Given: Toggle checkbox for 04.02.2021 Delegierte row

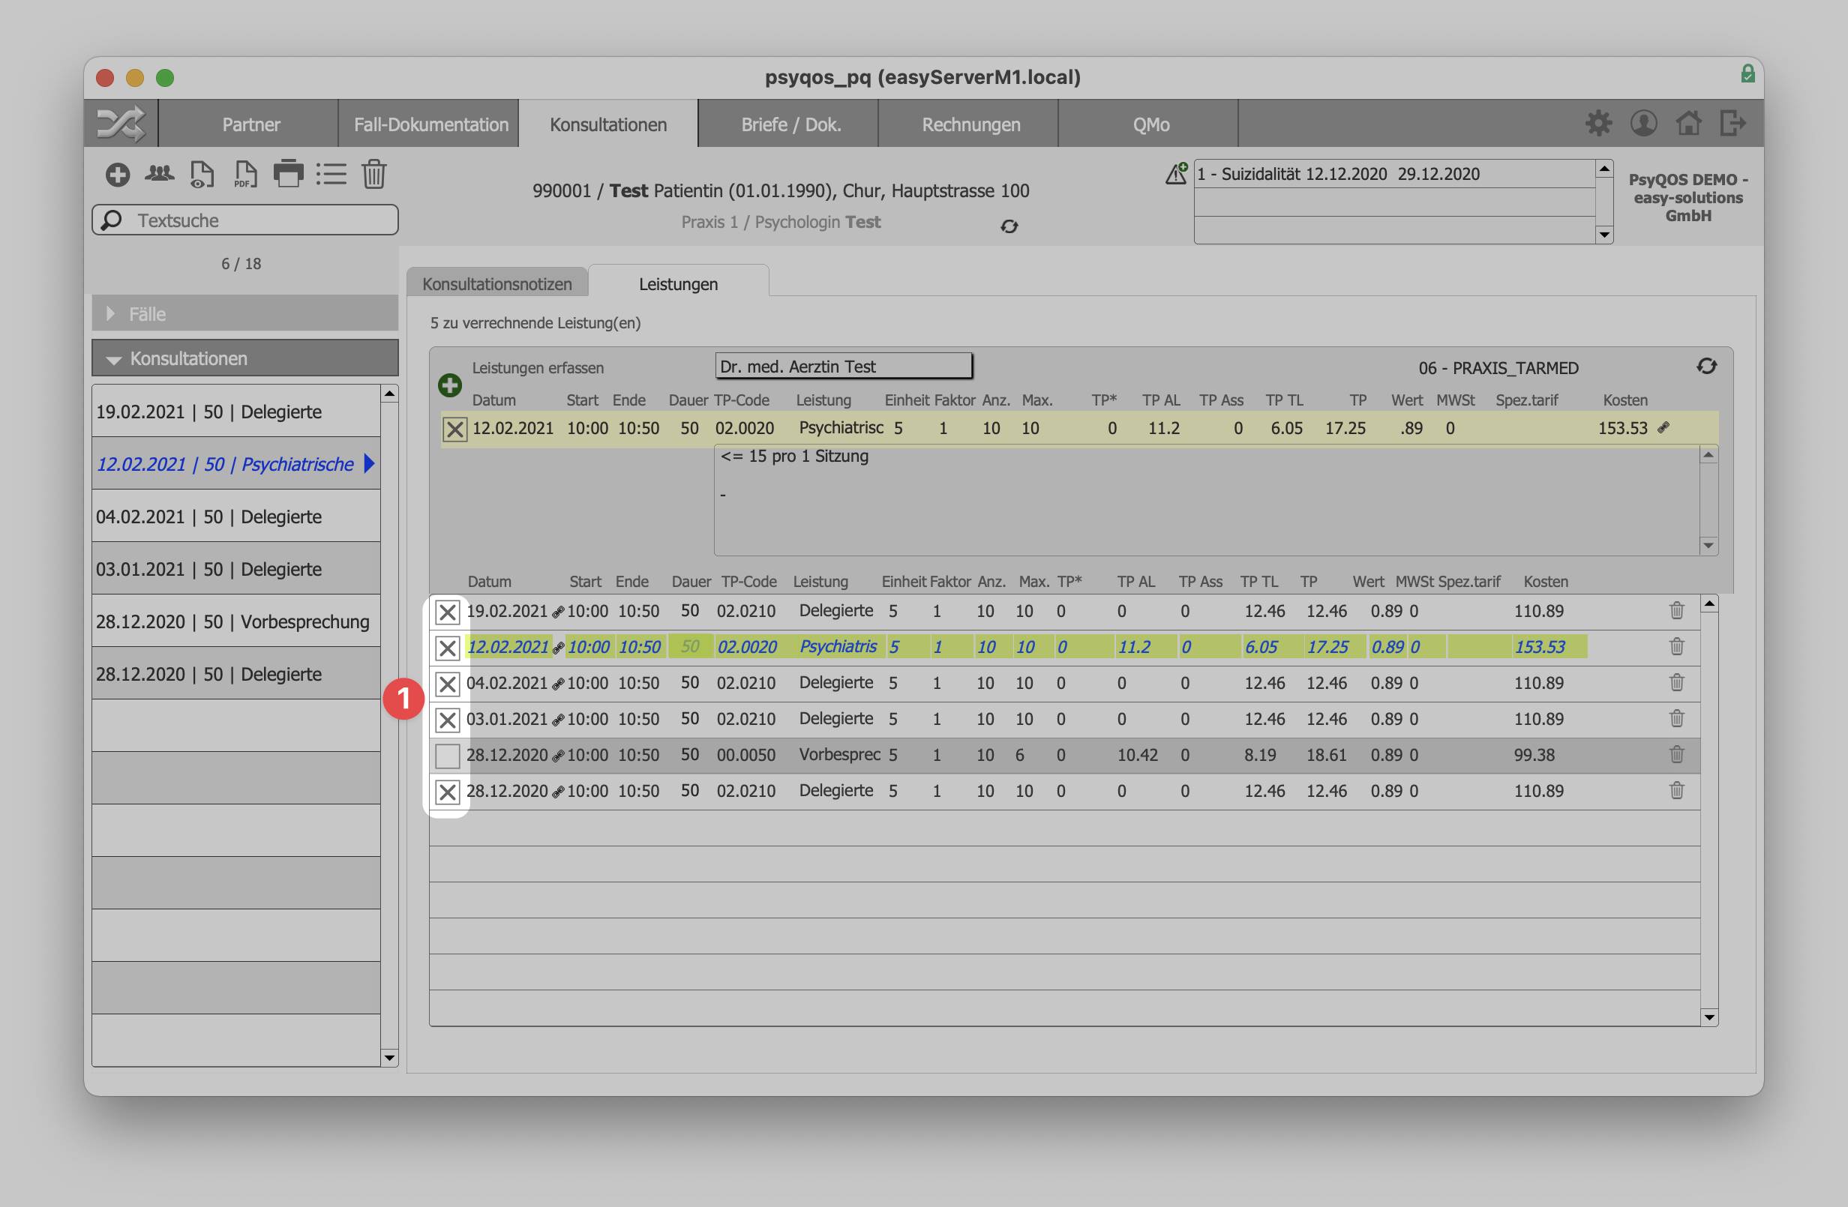Looking at the screenshot, I should coord(447,684).
